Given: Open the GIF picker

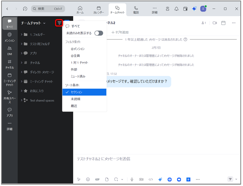Looking at the screenshot, I should (97, 179).
